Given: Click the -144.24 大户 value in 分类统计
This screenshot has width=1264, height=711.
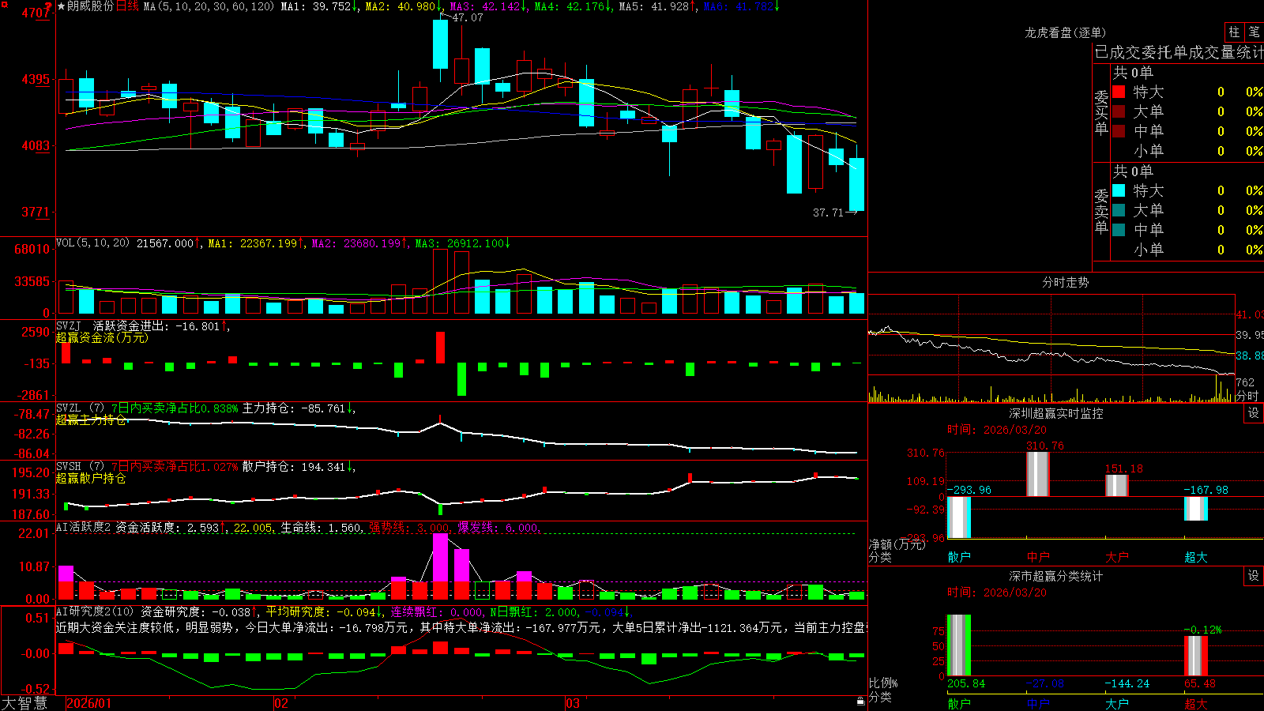Looking at the screenshot, I should coord(1127,683).
